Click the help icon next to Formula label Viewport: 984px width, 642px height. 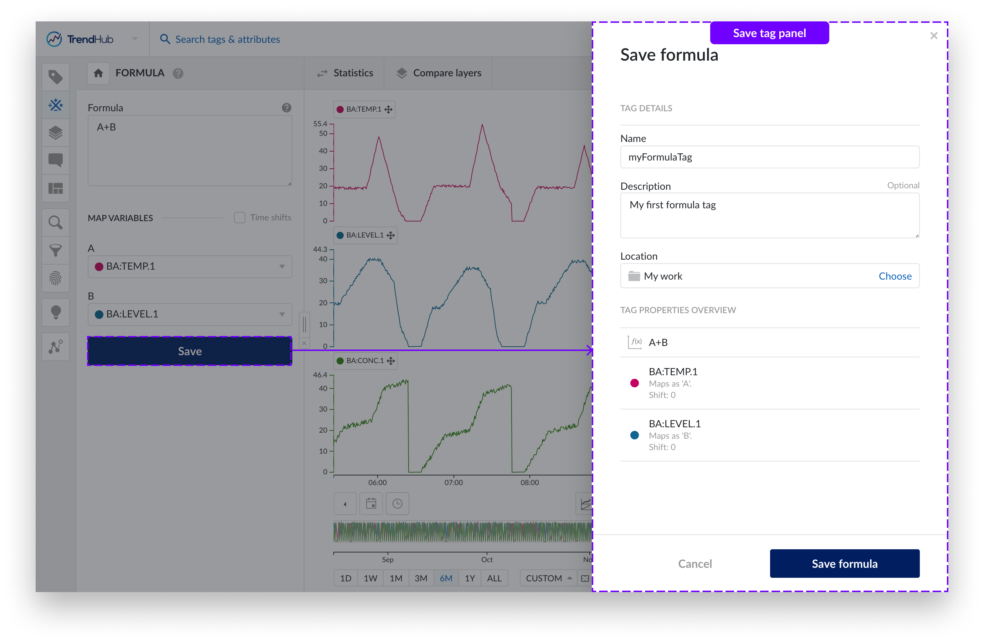(287, 108)
